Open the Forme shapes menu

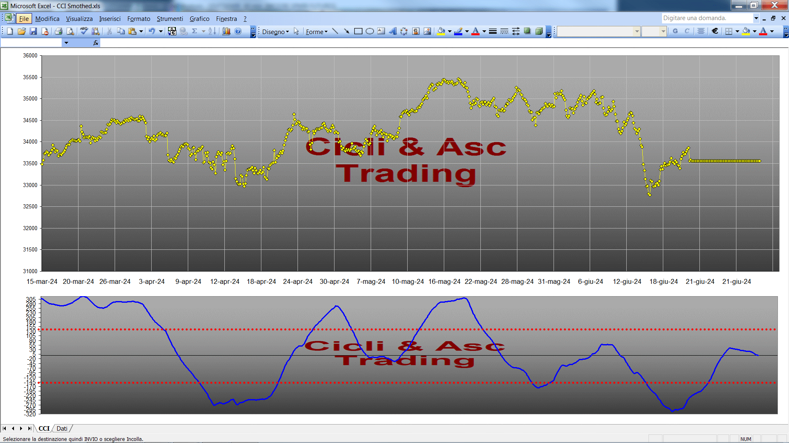(316, 32)
